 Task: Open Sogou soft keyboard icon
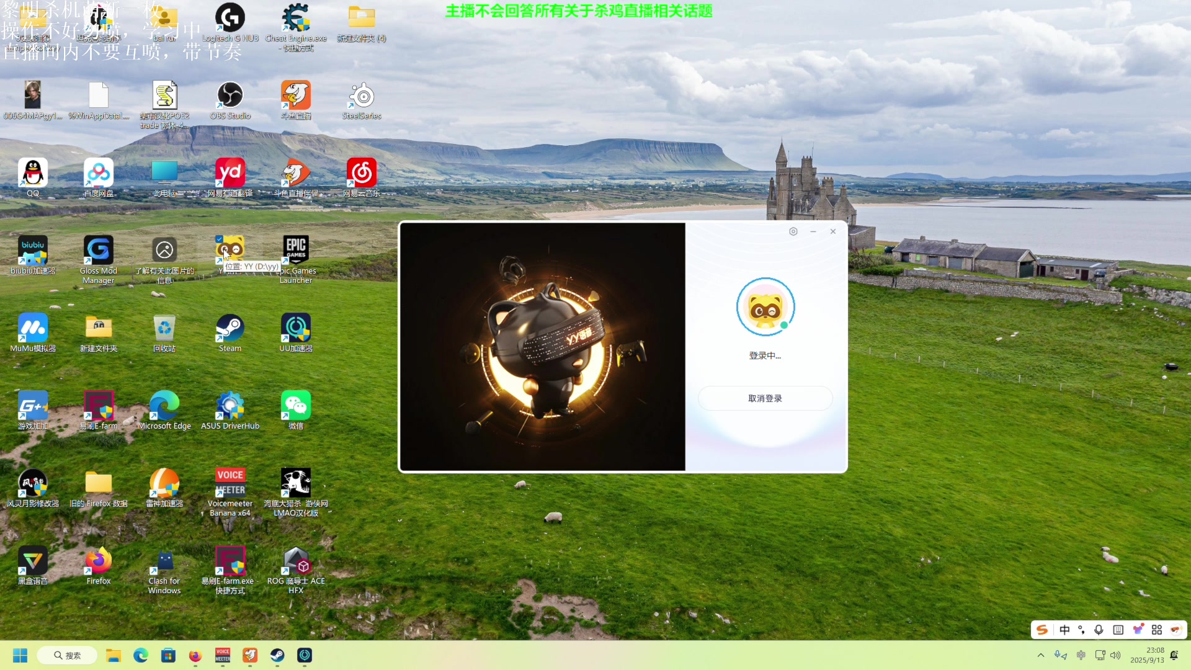point(1118,630)
